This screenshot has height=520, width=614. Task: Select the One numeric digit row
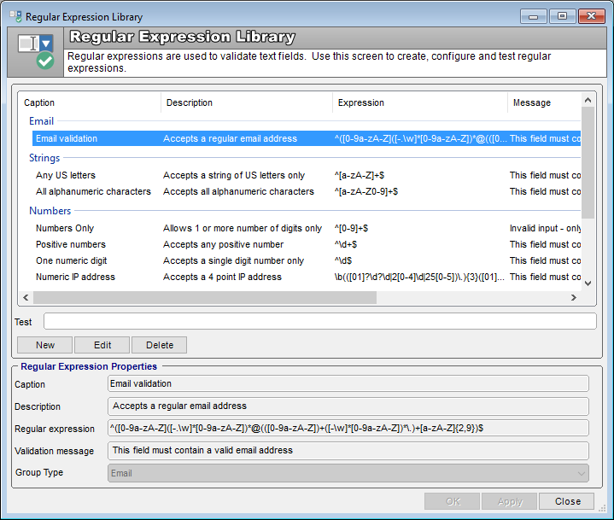tap(307, 260)
